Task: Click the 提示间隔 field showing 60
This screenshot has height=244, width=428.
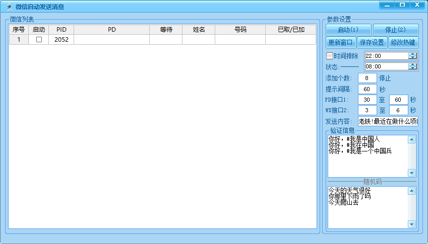Action: pyautogui.click(x=367, y=89)
